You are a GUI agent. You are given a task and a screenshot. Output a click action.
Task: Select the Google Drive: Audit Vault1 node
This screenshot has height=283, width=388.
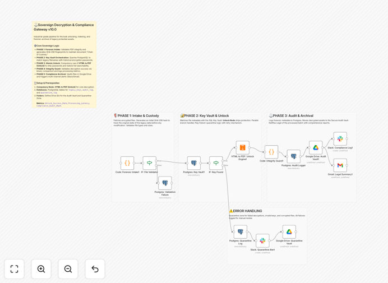tap(316, 148)
